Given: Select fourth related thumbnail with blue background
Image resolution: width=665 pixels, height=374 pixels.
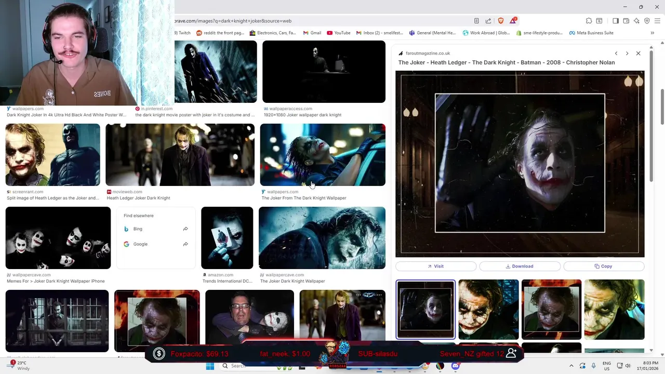Looking at the screenshot, I should (x=614, y=310).
